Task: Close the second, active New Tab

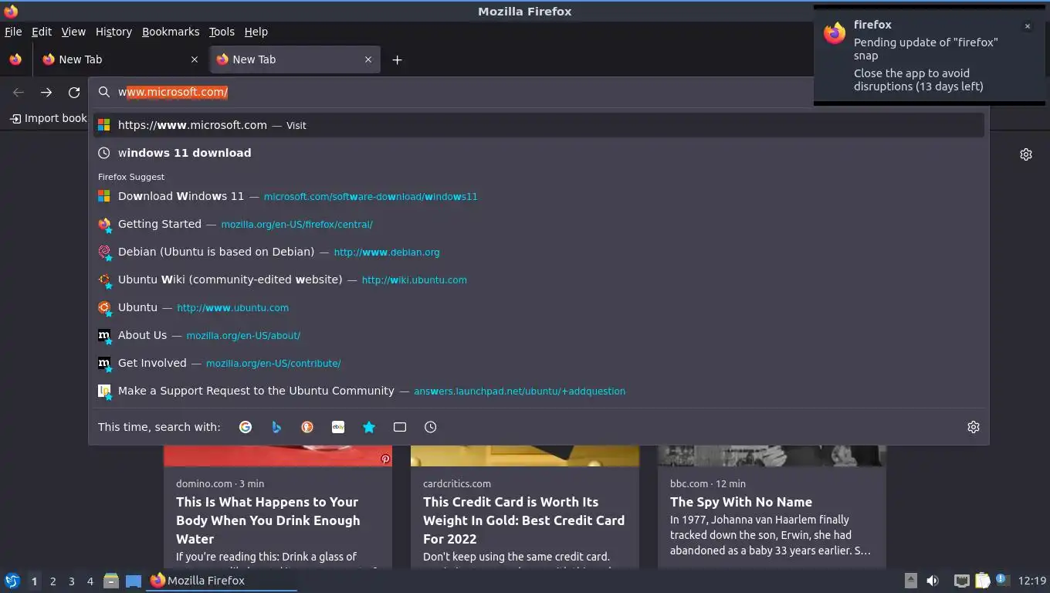Action: (x=368, y=59)
